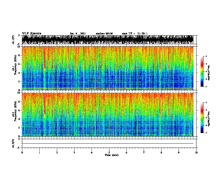Click the time axis tick label "5"
Viewport: 221px width, 171px height.
tap(109, 153)
